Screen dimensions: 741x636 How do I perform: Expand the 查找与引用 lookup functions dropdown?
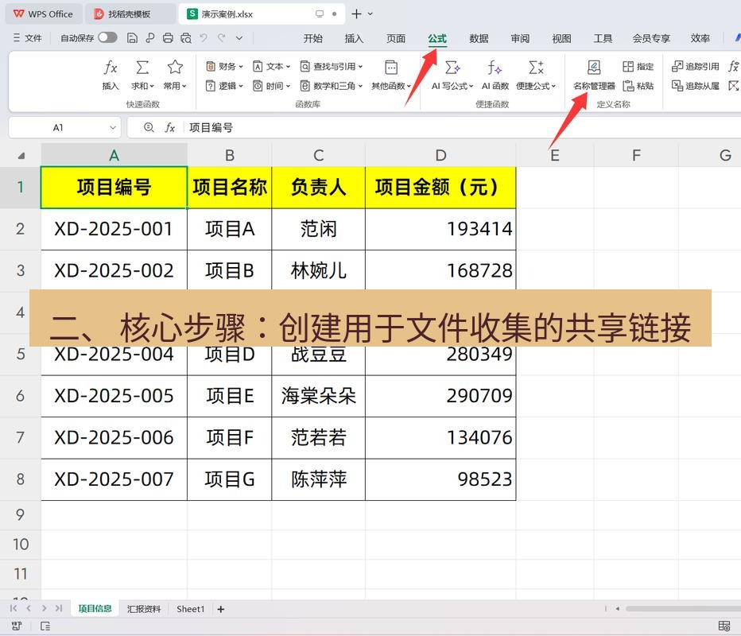(332, 67)
